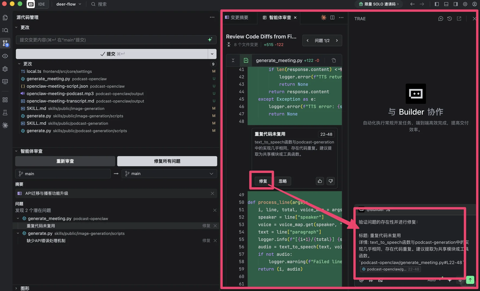480x291 pixels.
Task: Toggle the bottom panel layout
Action: [446, 4]
